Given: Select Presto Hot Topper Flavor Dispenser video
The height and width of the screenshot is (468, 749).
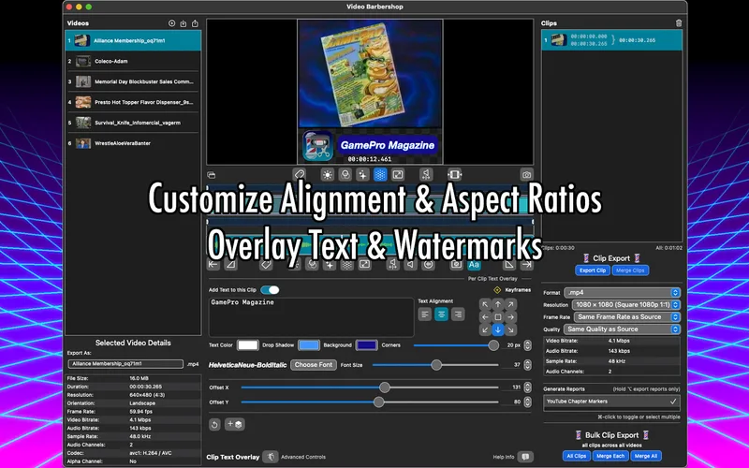Looking at the screenshot, I should pos(133,102).
